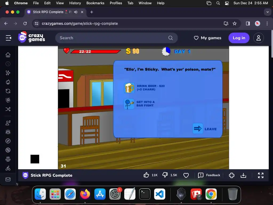Open Spotlight search in menu bar
273x205 pixels.
tap(218, 3)
